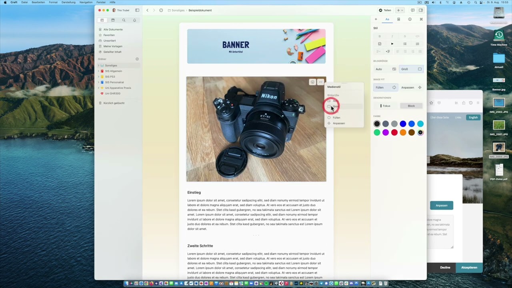Open the calendar view icon
This screenshot has height=288, width=512.
pos(113,20)
